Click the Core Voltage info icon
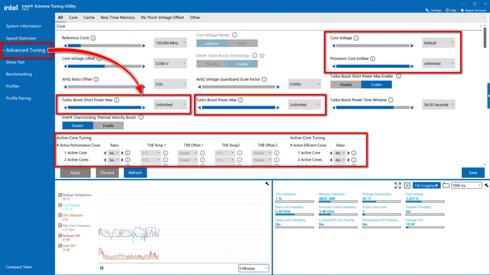490x275 pixels. pyautogui.click(x=356, y=38)
